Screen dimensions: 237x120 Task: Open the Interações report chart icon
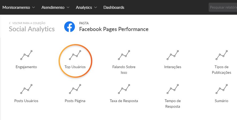(x=173, y=55)
